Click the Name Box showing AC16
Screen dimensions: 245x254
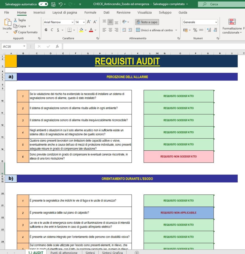point(14,46)
